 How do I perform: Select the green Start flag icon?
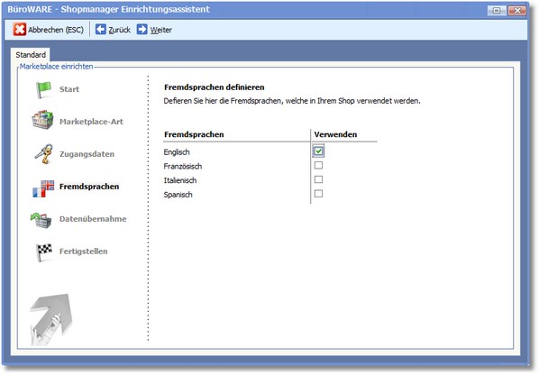click(43, 90)
